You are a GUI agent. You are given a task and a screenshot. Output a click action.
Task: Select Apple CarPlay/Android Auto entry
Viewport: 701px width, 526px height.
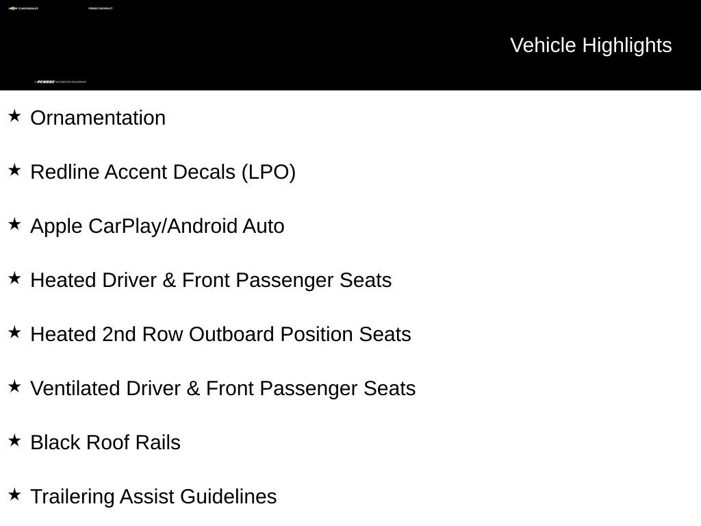coord(157,226)
